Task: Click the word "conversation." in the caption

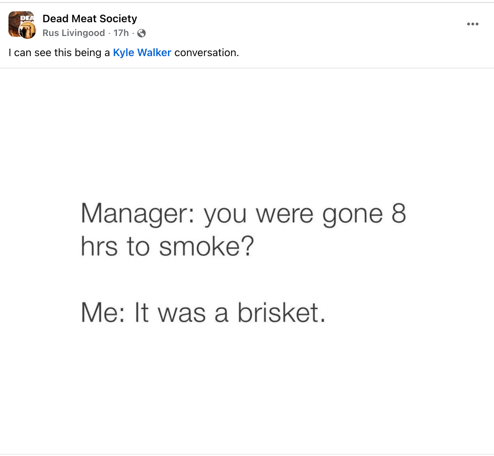Action: coord(206,53)
